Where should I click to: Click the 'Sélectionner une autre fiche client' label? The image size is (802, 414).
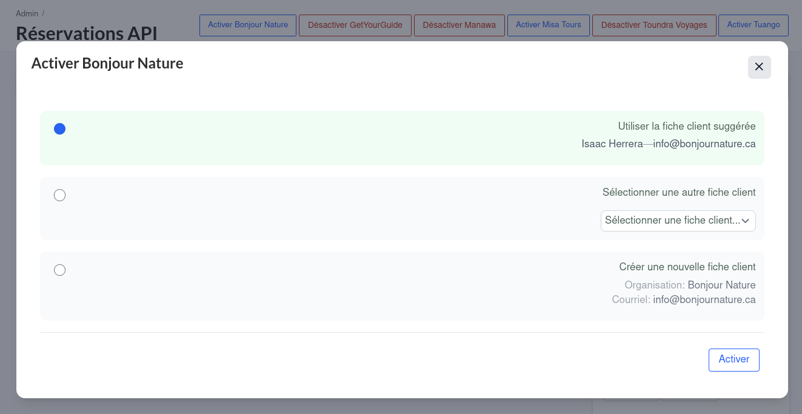(678, 192)
